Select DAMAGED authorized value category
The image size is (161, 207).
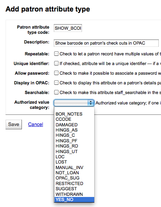[x=74, y=124]
